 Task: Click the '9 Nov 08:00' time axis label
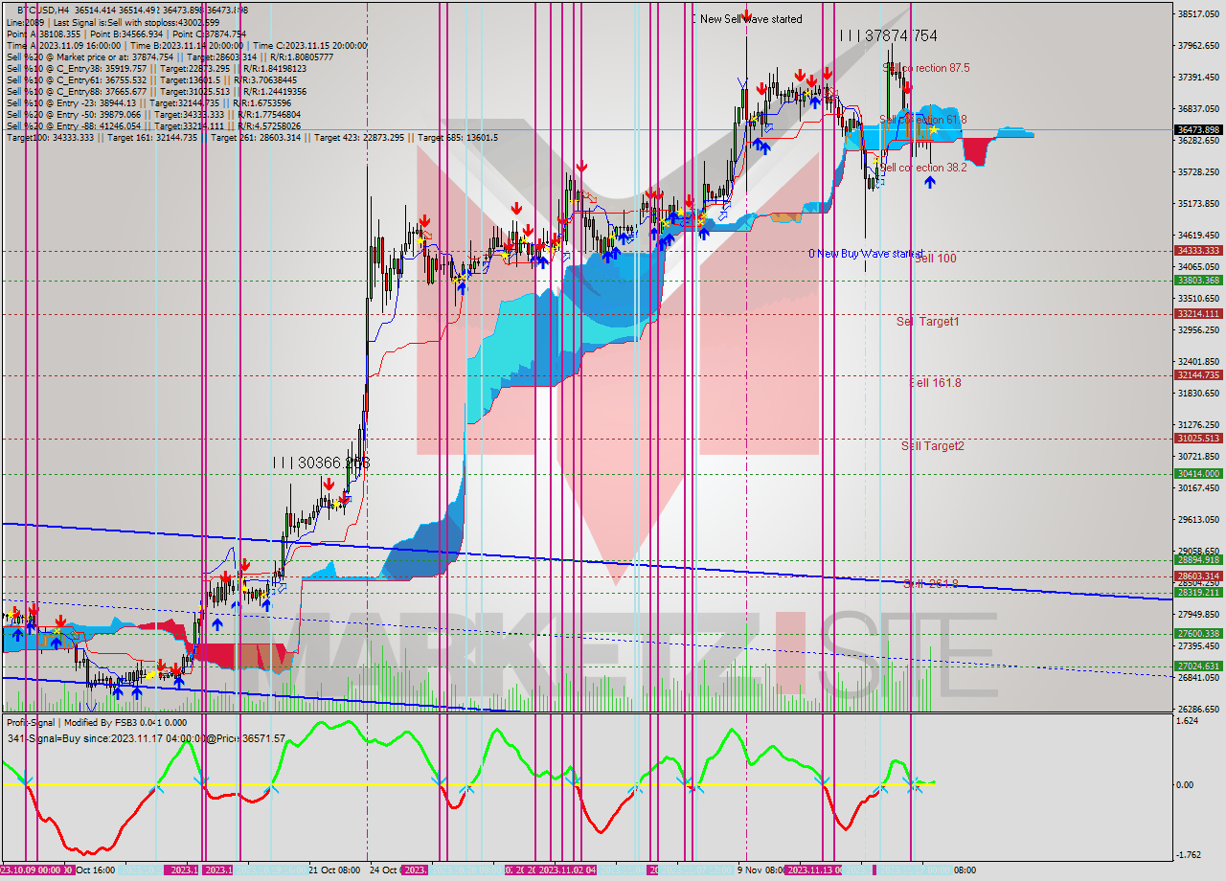(762, 870)
